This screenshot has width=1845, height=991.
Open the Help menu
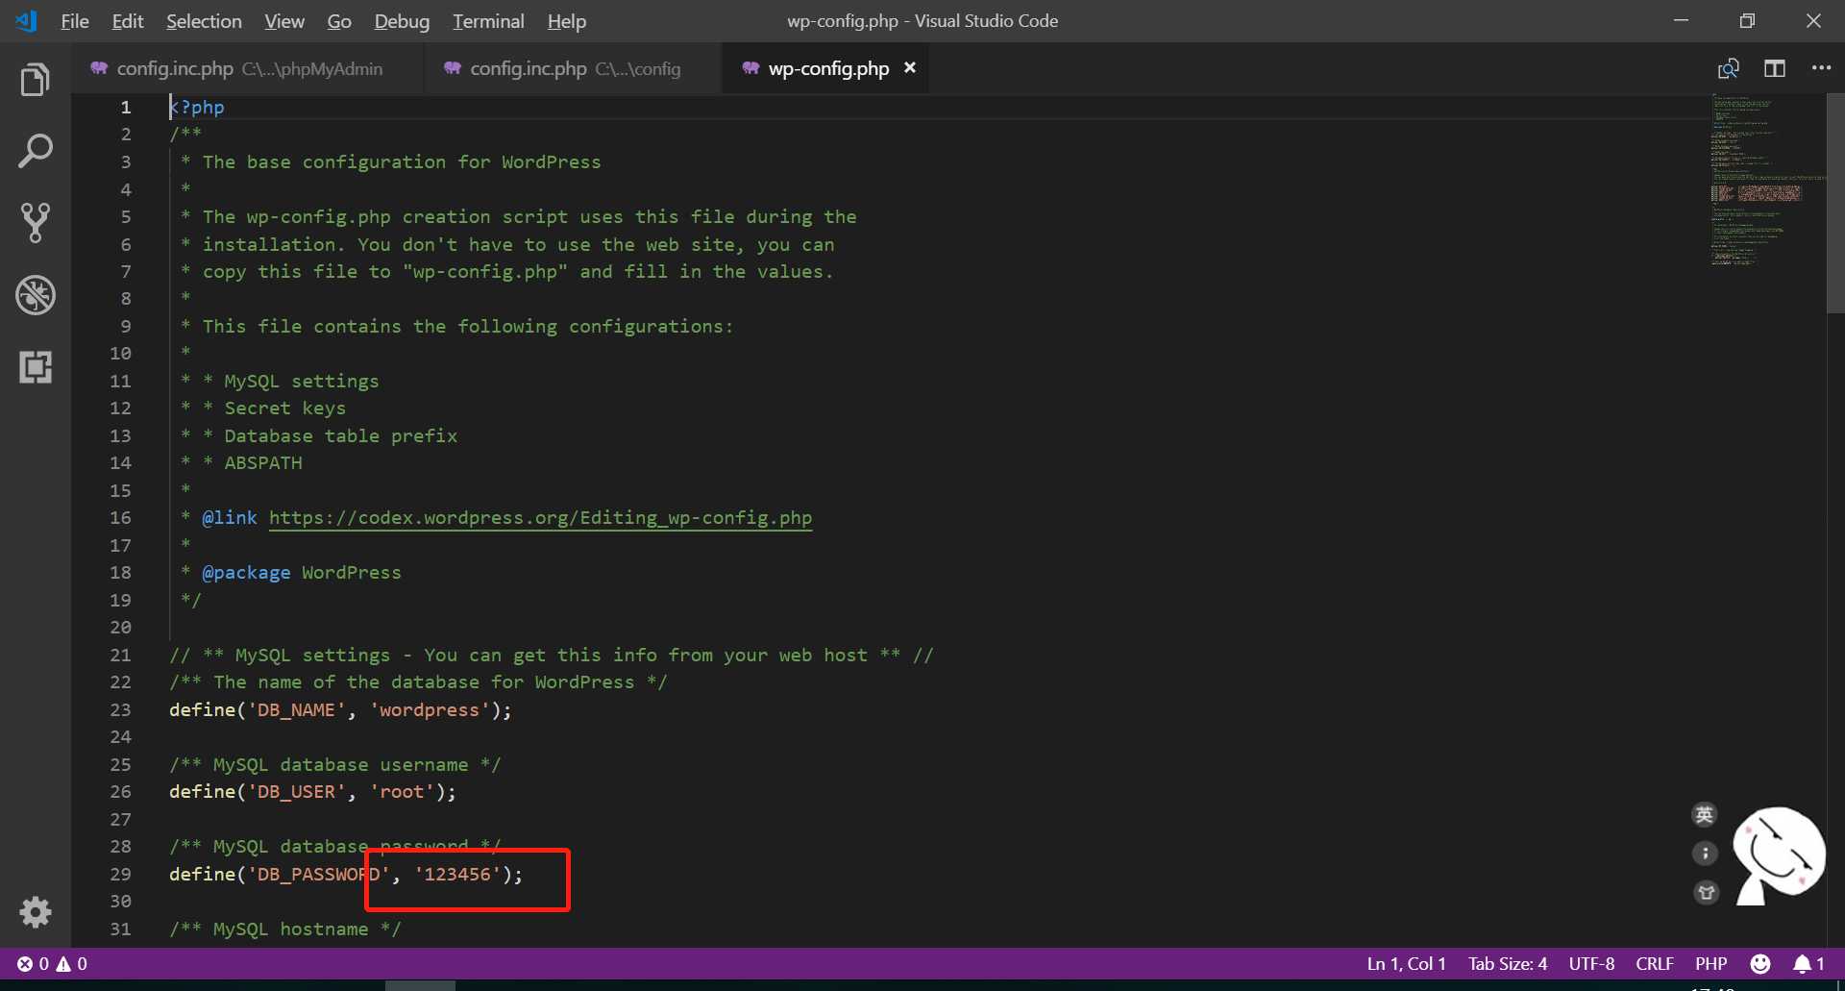pos(567,21)
